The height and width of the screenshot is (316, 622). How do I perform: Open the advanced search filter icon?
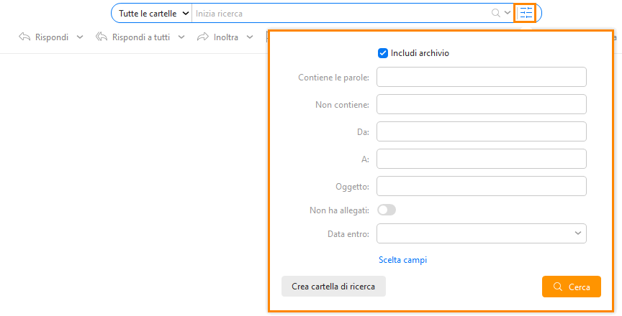(x=526, y=13)
